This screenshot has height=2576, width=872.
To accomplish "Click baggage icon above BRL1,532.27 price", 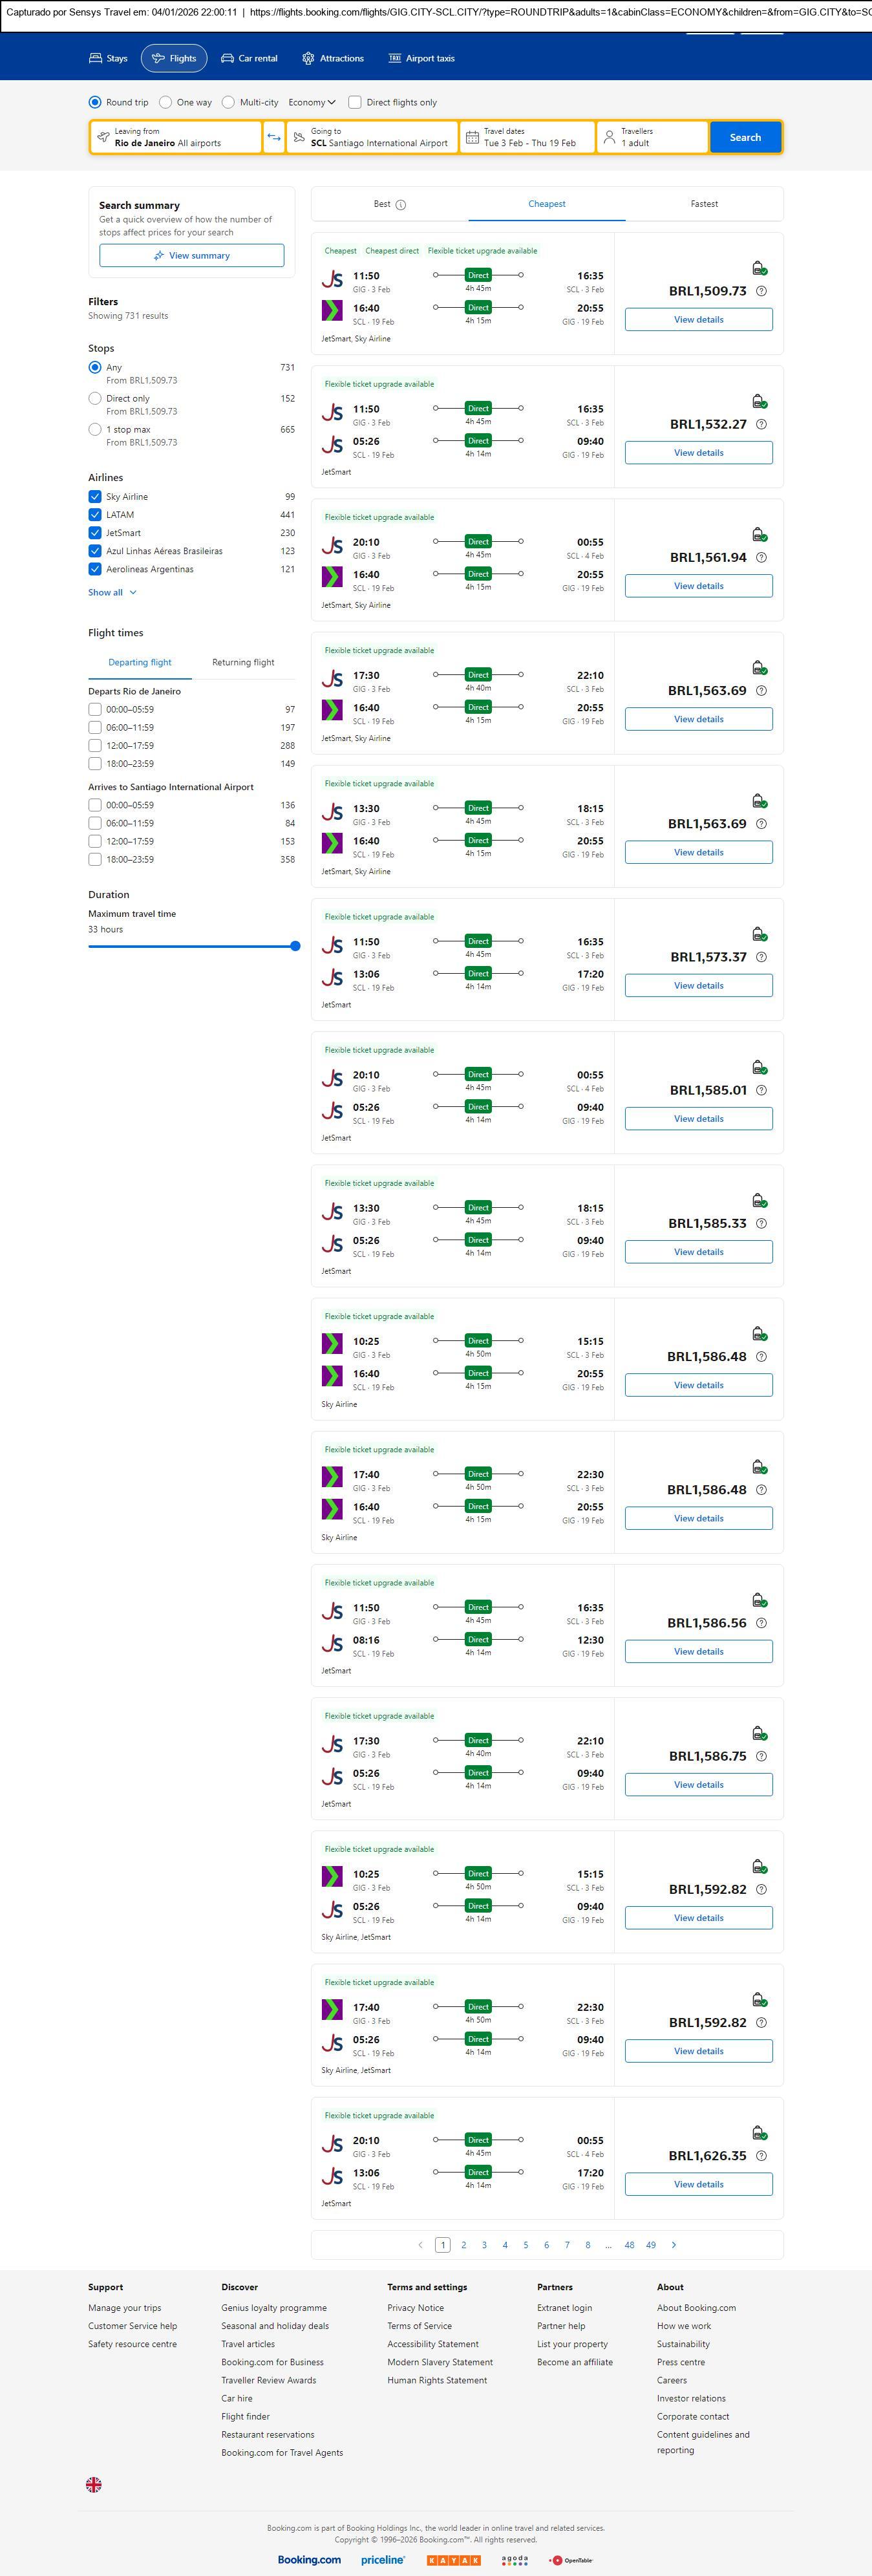I will pos(759,401).
